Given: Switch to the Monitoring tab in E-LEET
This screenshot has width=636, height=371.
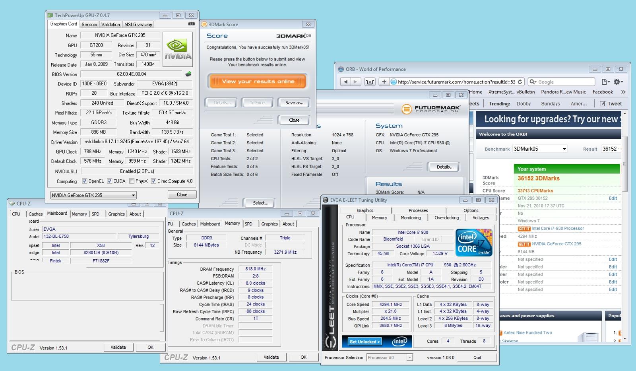Looking at the screenshot, I should [411, 218].
